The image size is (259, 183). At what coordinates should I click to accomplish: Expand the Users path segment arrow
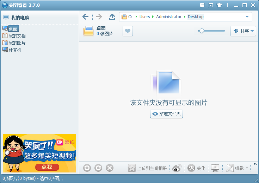153,17
